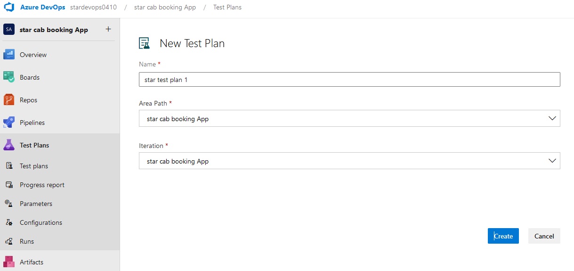Open stardevops0410 breadcrumb link
Viewport: 574px width, 271px height.
(93, 8)
